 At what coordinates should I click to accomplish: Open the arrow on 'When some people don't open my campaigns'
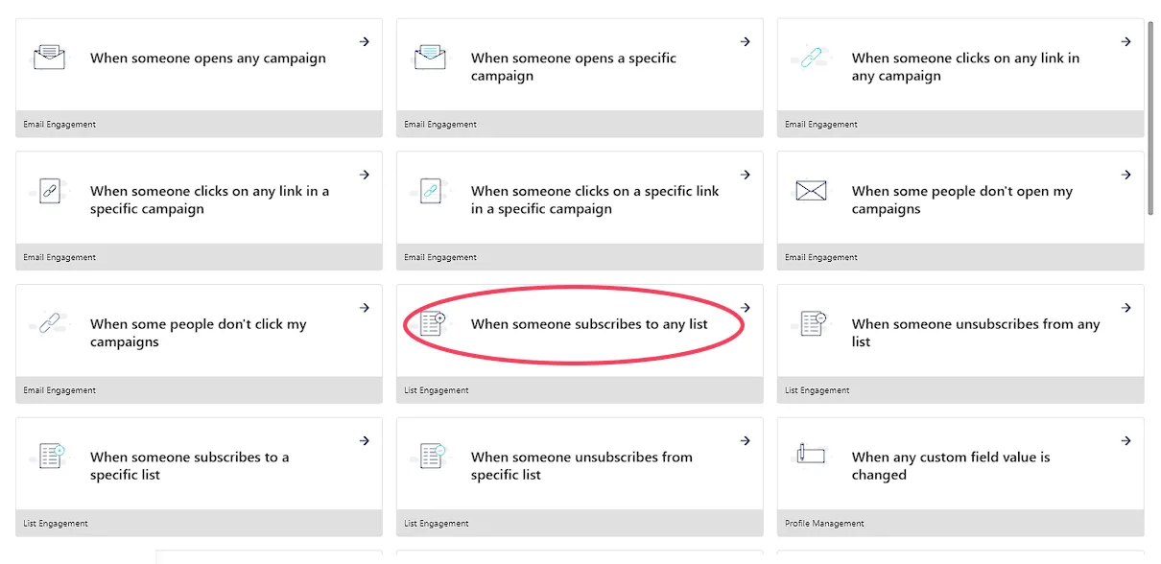point(1126,175)
